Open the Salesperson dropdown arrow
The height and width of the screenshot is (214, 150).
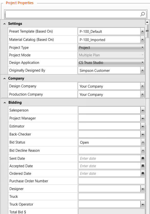point(143,110)
